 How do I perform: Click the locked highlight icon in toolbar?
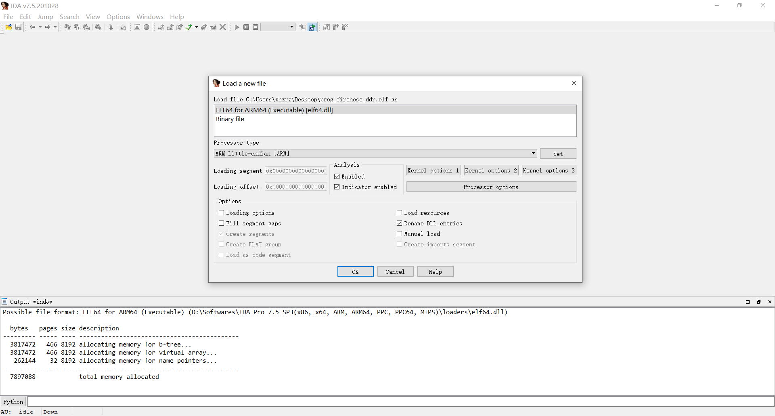point(123,27)
